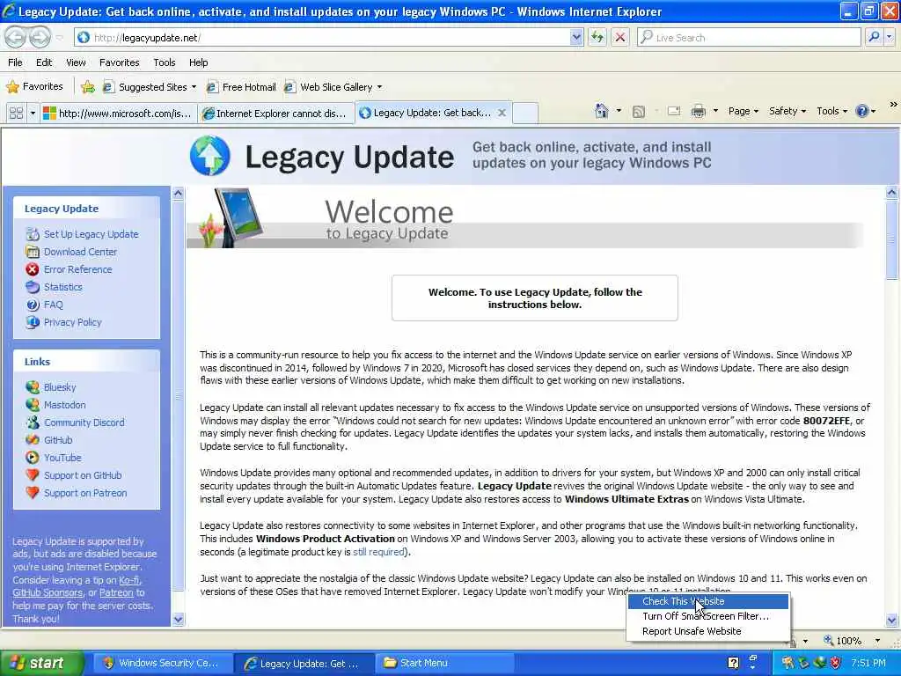
Task: Switch to microsoft.com tab
Action: coord(118,114)
